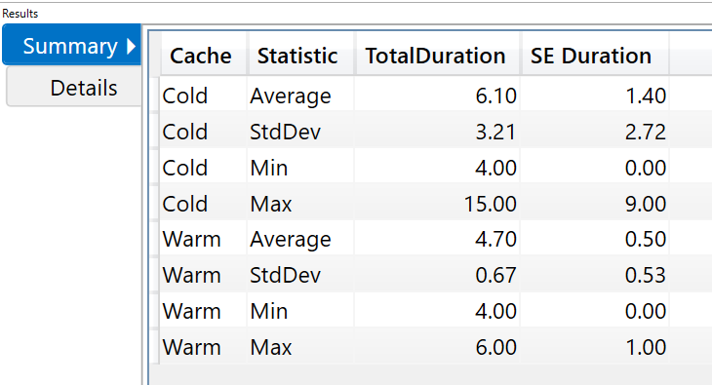This screenshot has height=385, width=712.
Task: Sort by the TotalDuration column header
Action: pos(437,56)
